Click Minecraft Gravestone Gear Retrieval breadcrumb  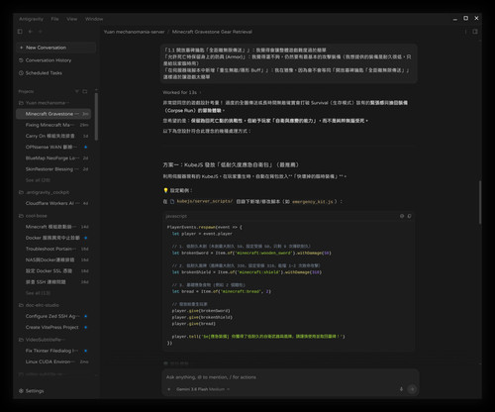click(212, 32)
